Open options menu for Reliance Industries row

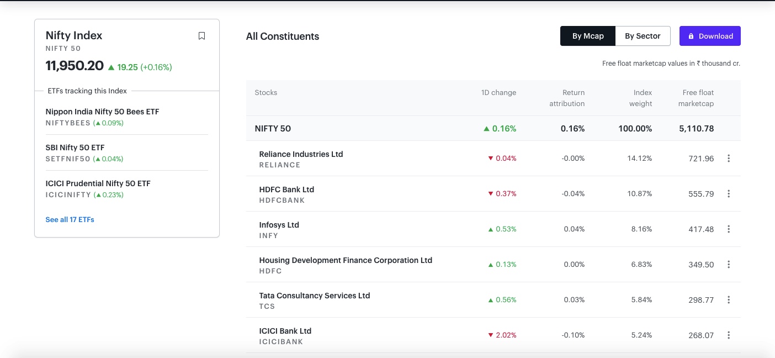(729, 159)
